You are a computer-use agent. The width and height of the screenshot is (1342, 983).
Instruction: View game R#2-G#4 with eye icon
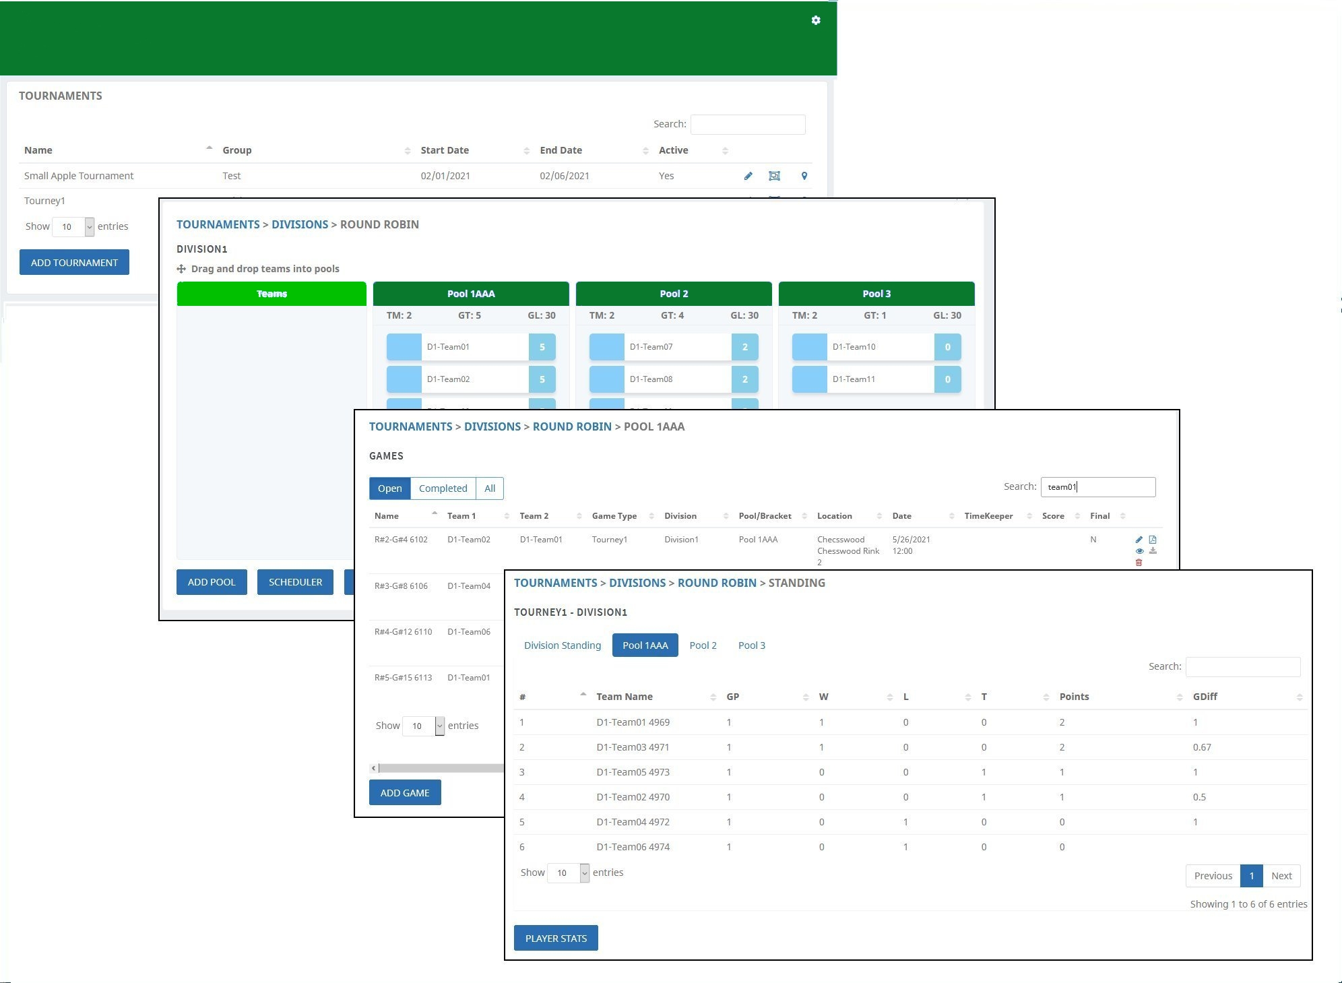pyautogui.click(x=1139, y=551)
